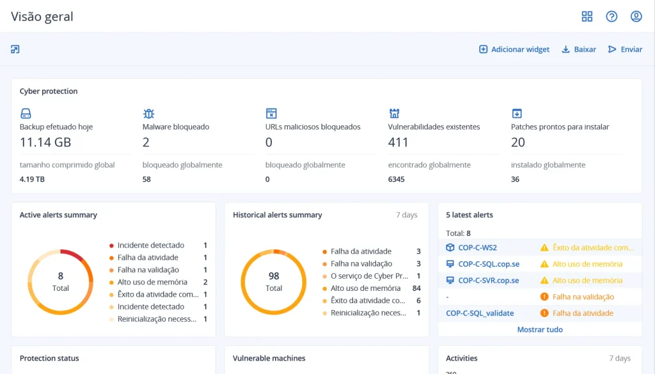Click Enviar to send the report
The width and height of the screenshot is (655, 374).
click(625, 49)
